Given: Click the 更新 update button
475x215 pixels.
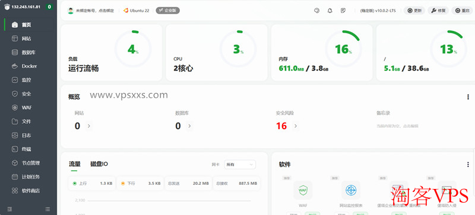Looking at the screenshot, I should (414, 11).
